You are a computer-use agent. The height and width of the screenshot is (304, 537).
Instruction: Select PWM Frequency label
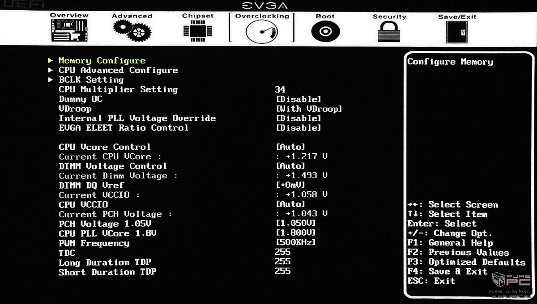click(x=94, y=243)
